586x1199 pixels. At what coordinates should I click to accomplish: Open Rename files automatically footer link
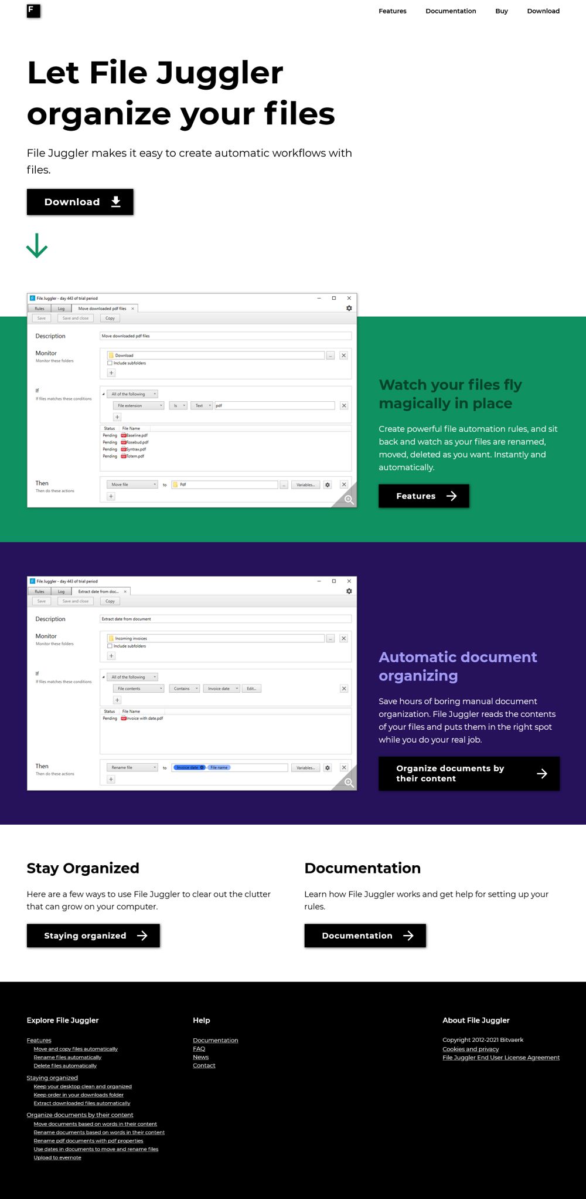pyautogui.click(x=67, y=1057)
